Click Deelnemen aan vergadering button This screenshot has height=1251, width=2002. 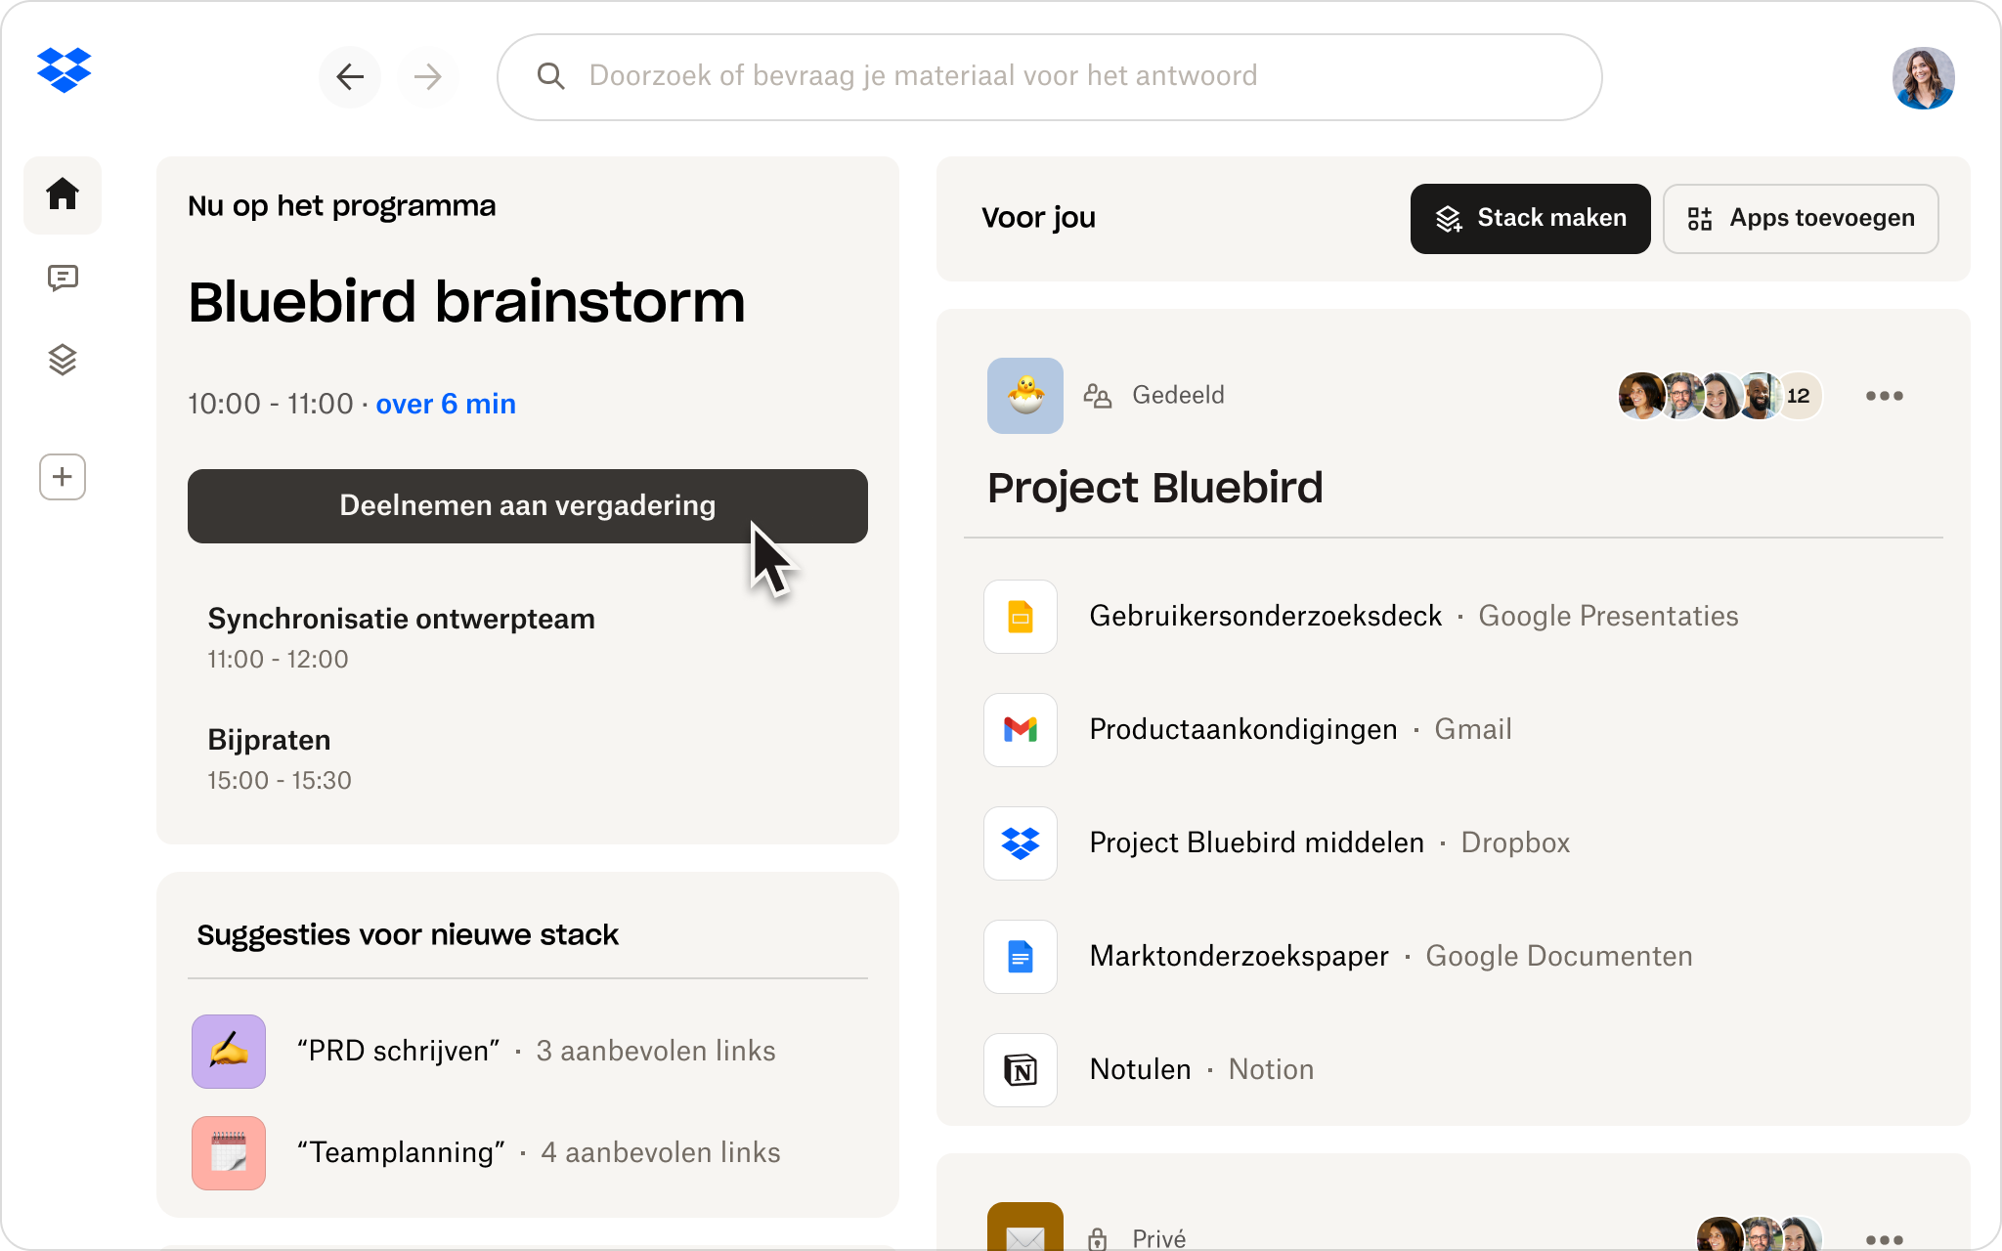(x=528, y=506)
